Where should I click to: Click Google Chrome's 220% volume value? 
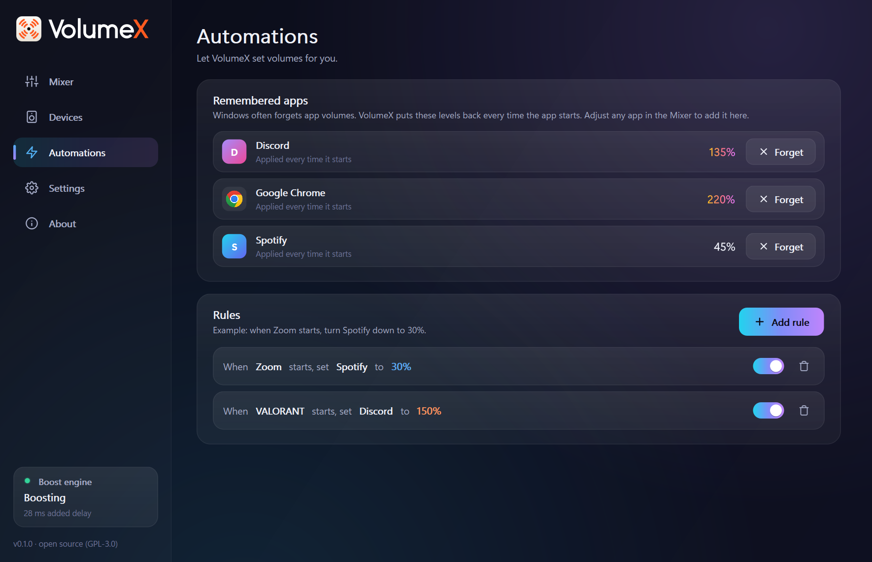pos(721,200)
